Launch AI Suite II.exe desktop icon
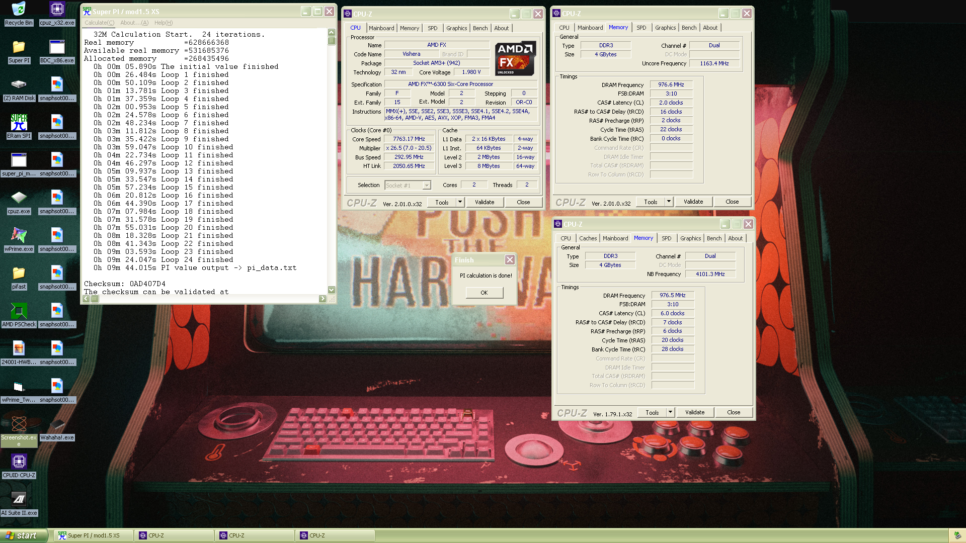The width and height of the screenshot is (966, 543). tap(19, 504)
